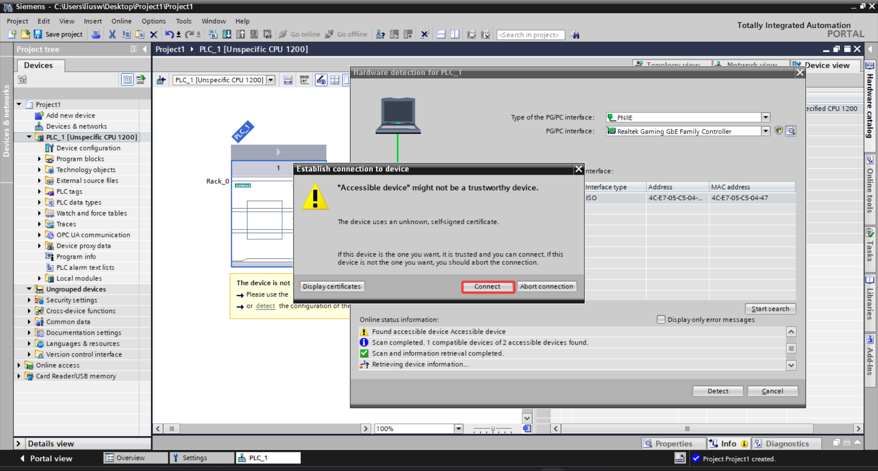Click the search binoculars icon beside project search
This screenshot has width=878, height=471.
pyautogui.click(x=575, y=35)
